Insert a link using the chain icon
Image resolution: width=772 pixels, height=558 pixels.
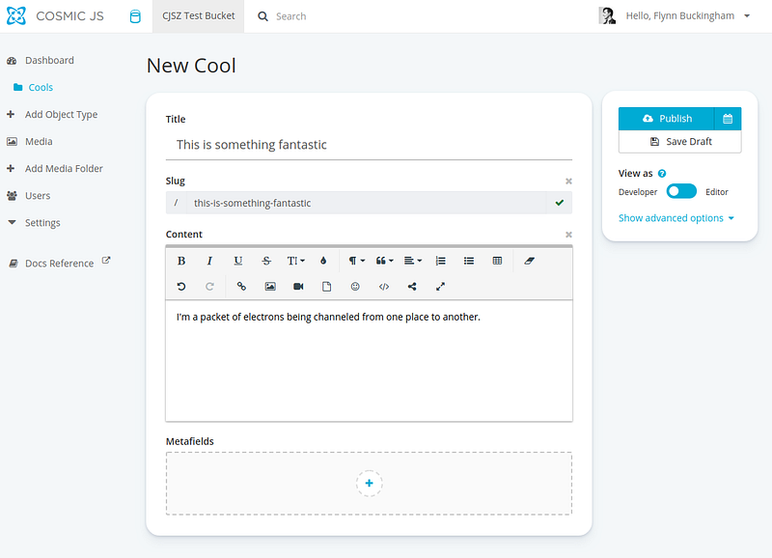[x=241, y=287]
